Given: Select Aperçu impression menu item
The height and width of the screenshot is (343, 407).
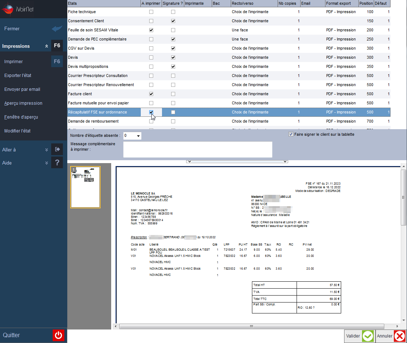Looking at the screenshot, I should point(23,103).
